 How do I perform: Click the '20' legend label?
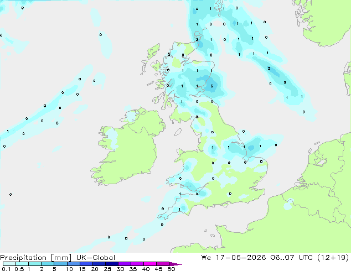pos(95,269)
